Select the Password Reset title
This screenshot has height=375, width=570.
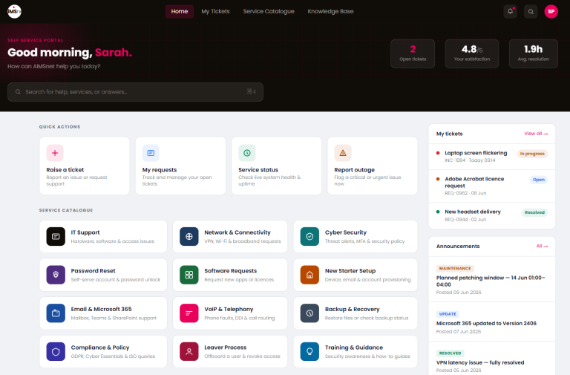(93, 270)
